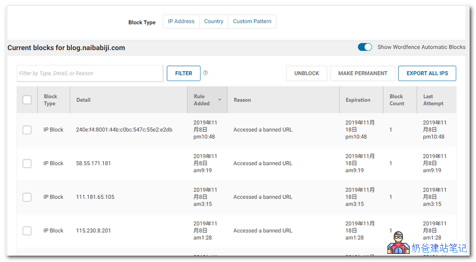Sort by Rule Added column
Image resolution: width=476 pixels, height=262 pixels.
(x=202, y=100)
